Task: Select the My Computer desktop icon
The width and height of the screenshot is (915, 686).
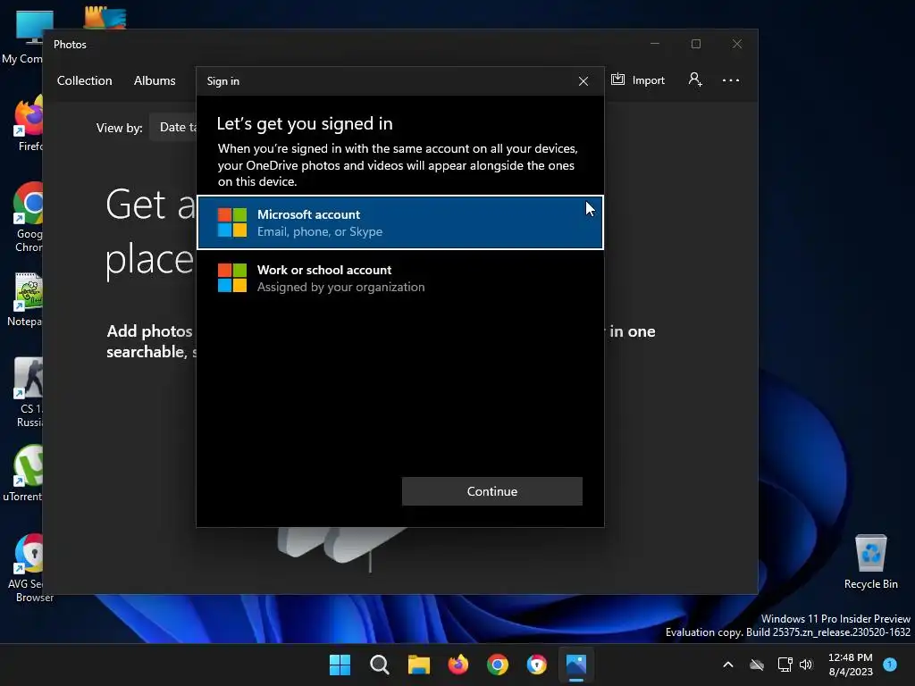Action: (x=22, y=37)
